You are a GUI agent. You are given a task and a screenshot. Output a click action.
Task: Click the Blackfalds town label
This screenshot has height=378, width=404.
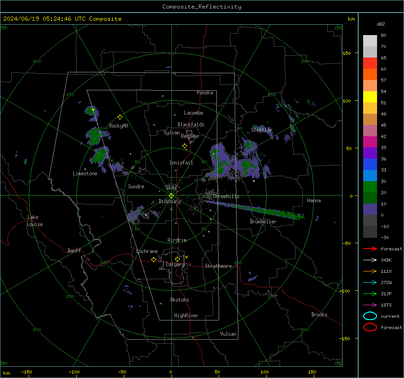191,125
